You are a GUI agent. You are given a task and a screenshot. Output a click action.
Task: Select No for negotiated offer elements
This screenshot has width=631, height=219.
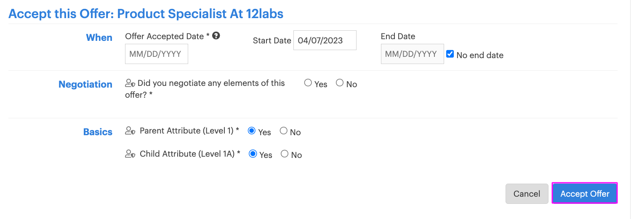tap(340, 83)
